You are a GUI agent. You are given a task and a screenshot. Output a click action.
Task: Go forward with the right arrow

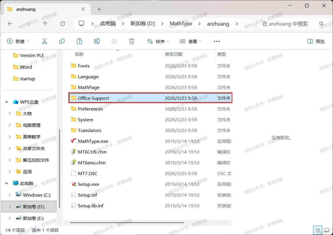[x=28, y=24]
